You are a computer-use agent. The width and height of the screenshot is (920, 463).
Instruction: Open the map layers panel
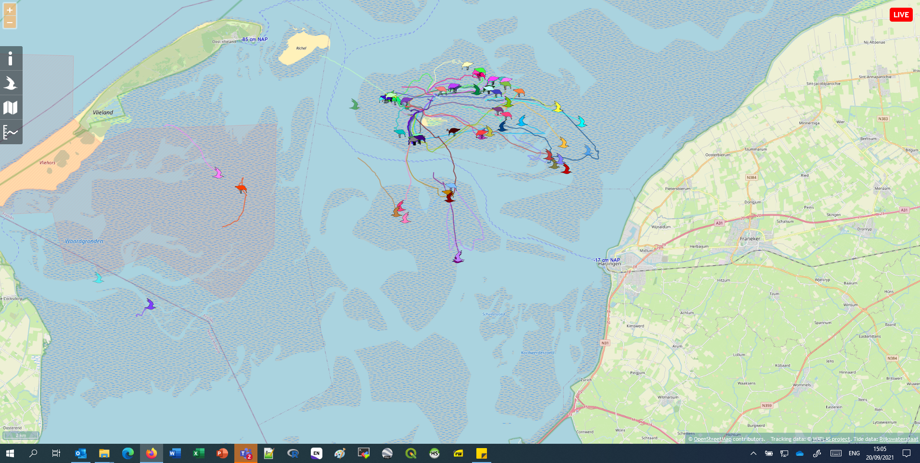[x=11, y=108]
